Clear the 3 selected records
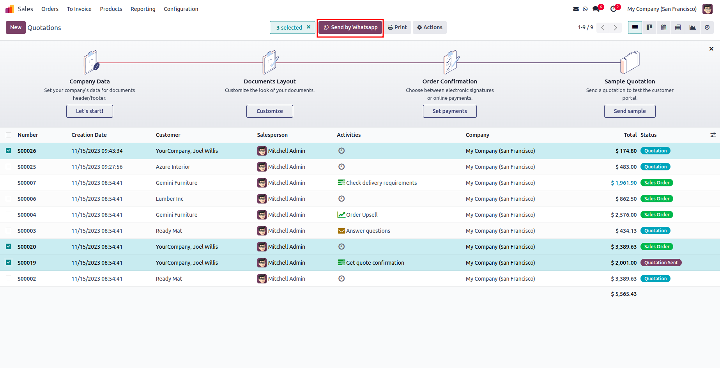 pyautogui.click(x=308, y=27)
